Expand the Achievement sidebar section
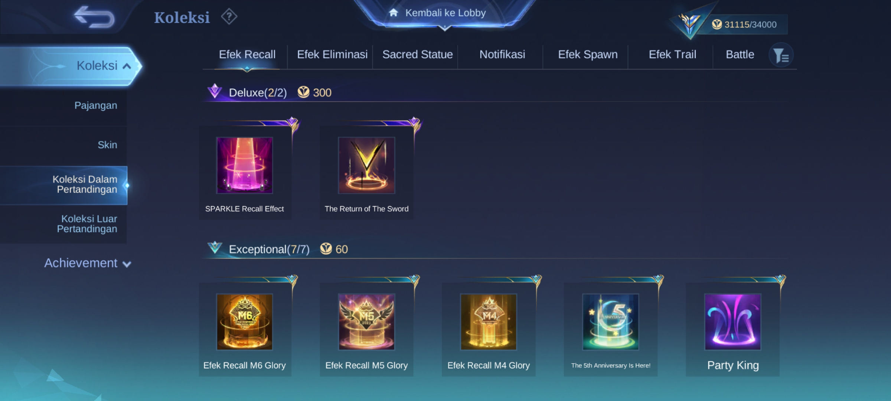This screenshot has width=891, height=401. point(88,263)
